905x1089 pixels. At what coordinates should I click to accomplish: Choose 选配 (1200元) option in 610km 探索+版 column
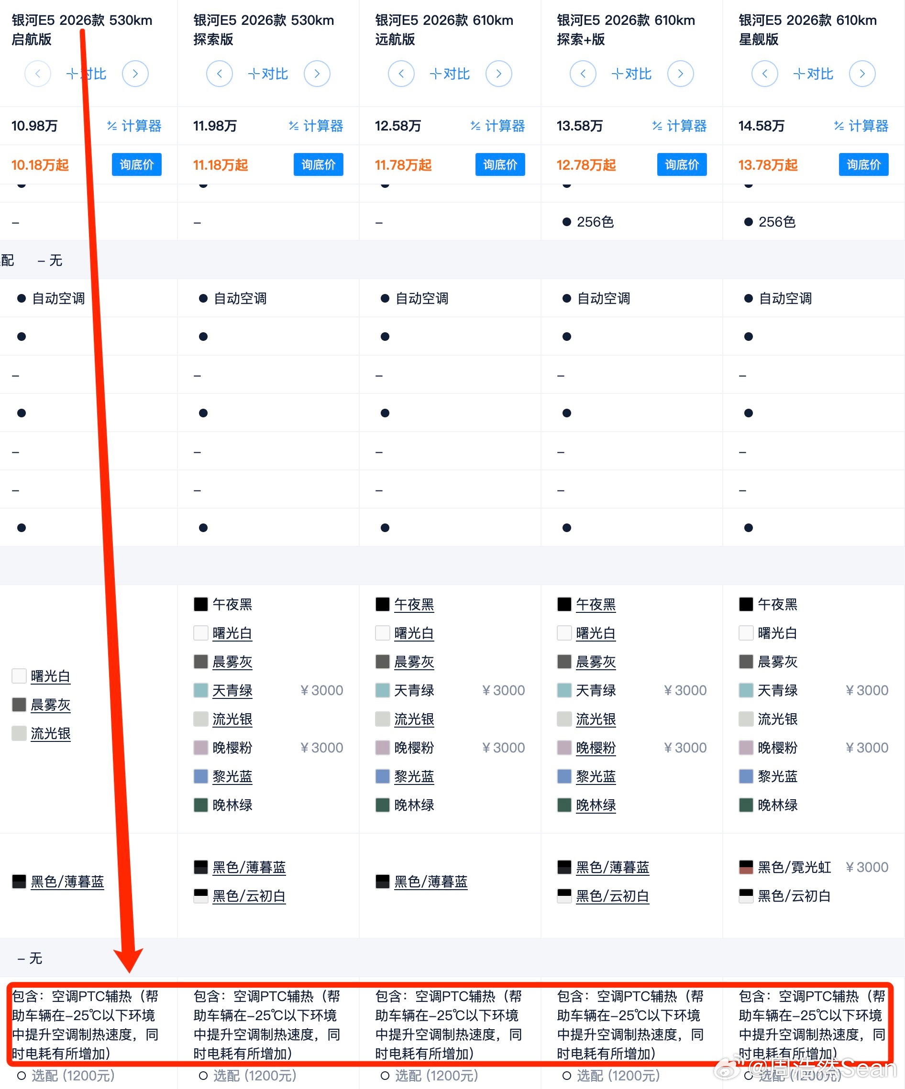(610, 1076)
